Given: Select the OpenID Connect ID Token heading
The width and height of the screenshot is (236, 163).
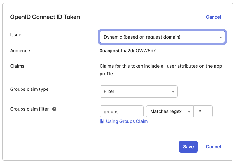Looking at the screenshot, I should (x=45, y=17).
